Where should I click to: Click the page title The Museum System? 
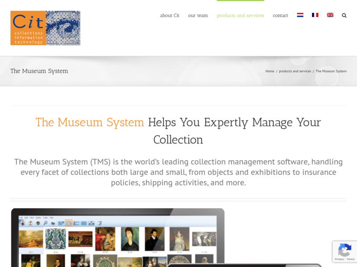pyautogui.click(x=39, y=71)
